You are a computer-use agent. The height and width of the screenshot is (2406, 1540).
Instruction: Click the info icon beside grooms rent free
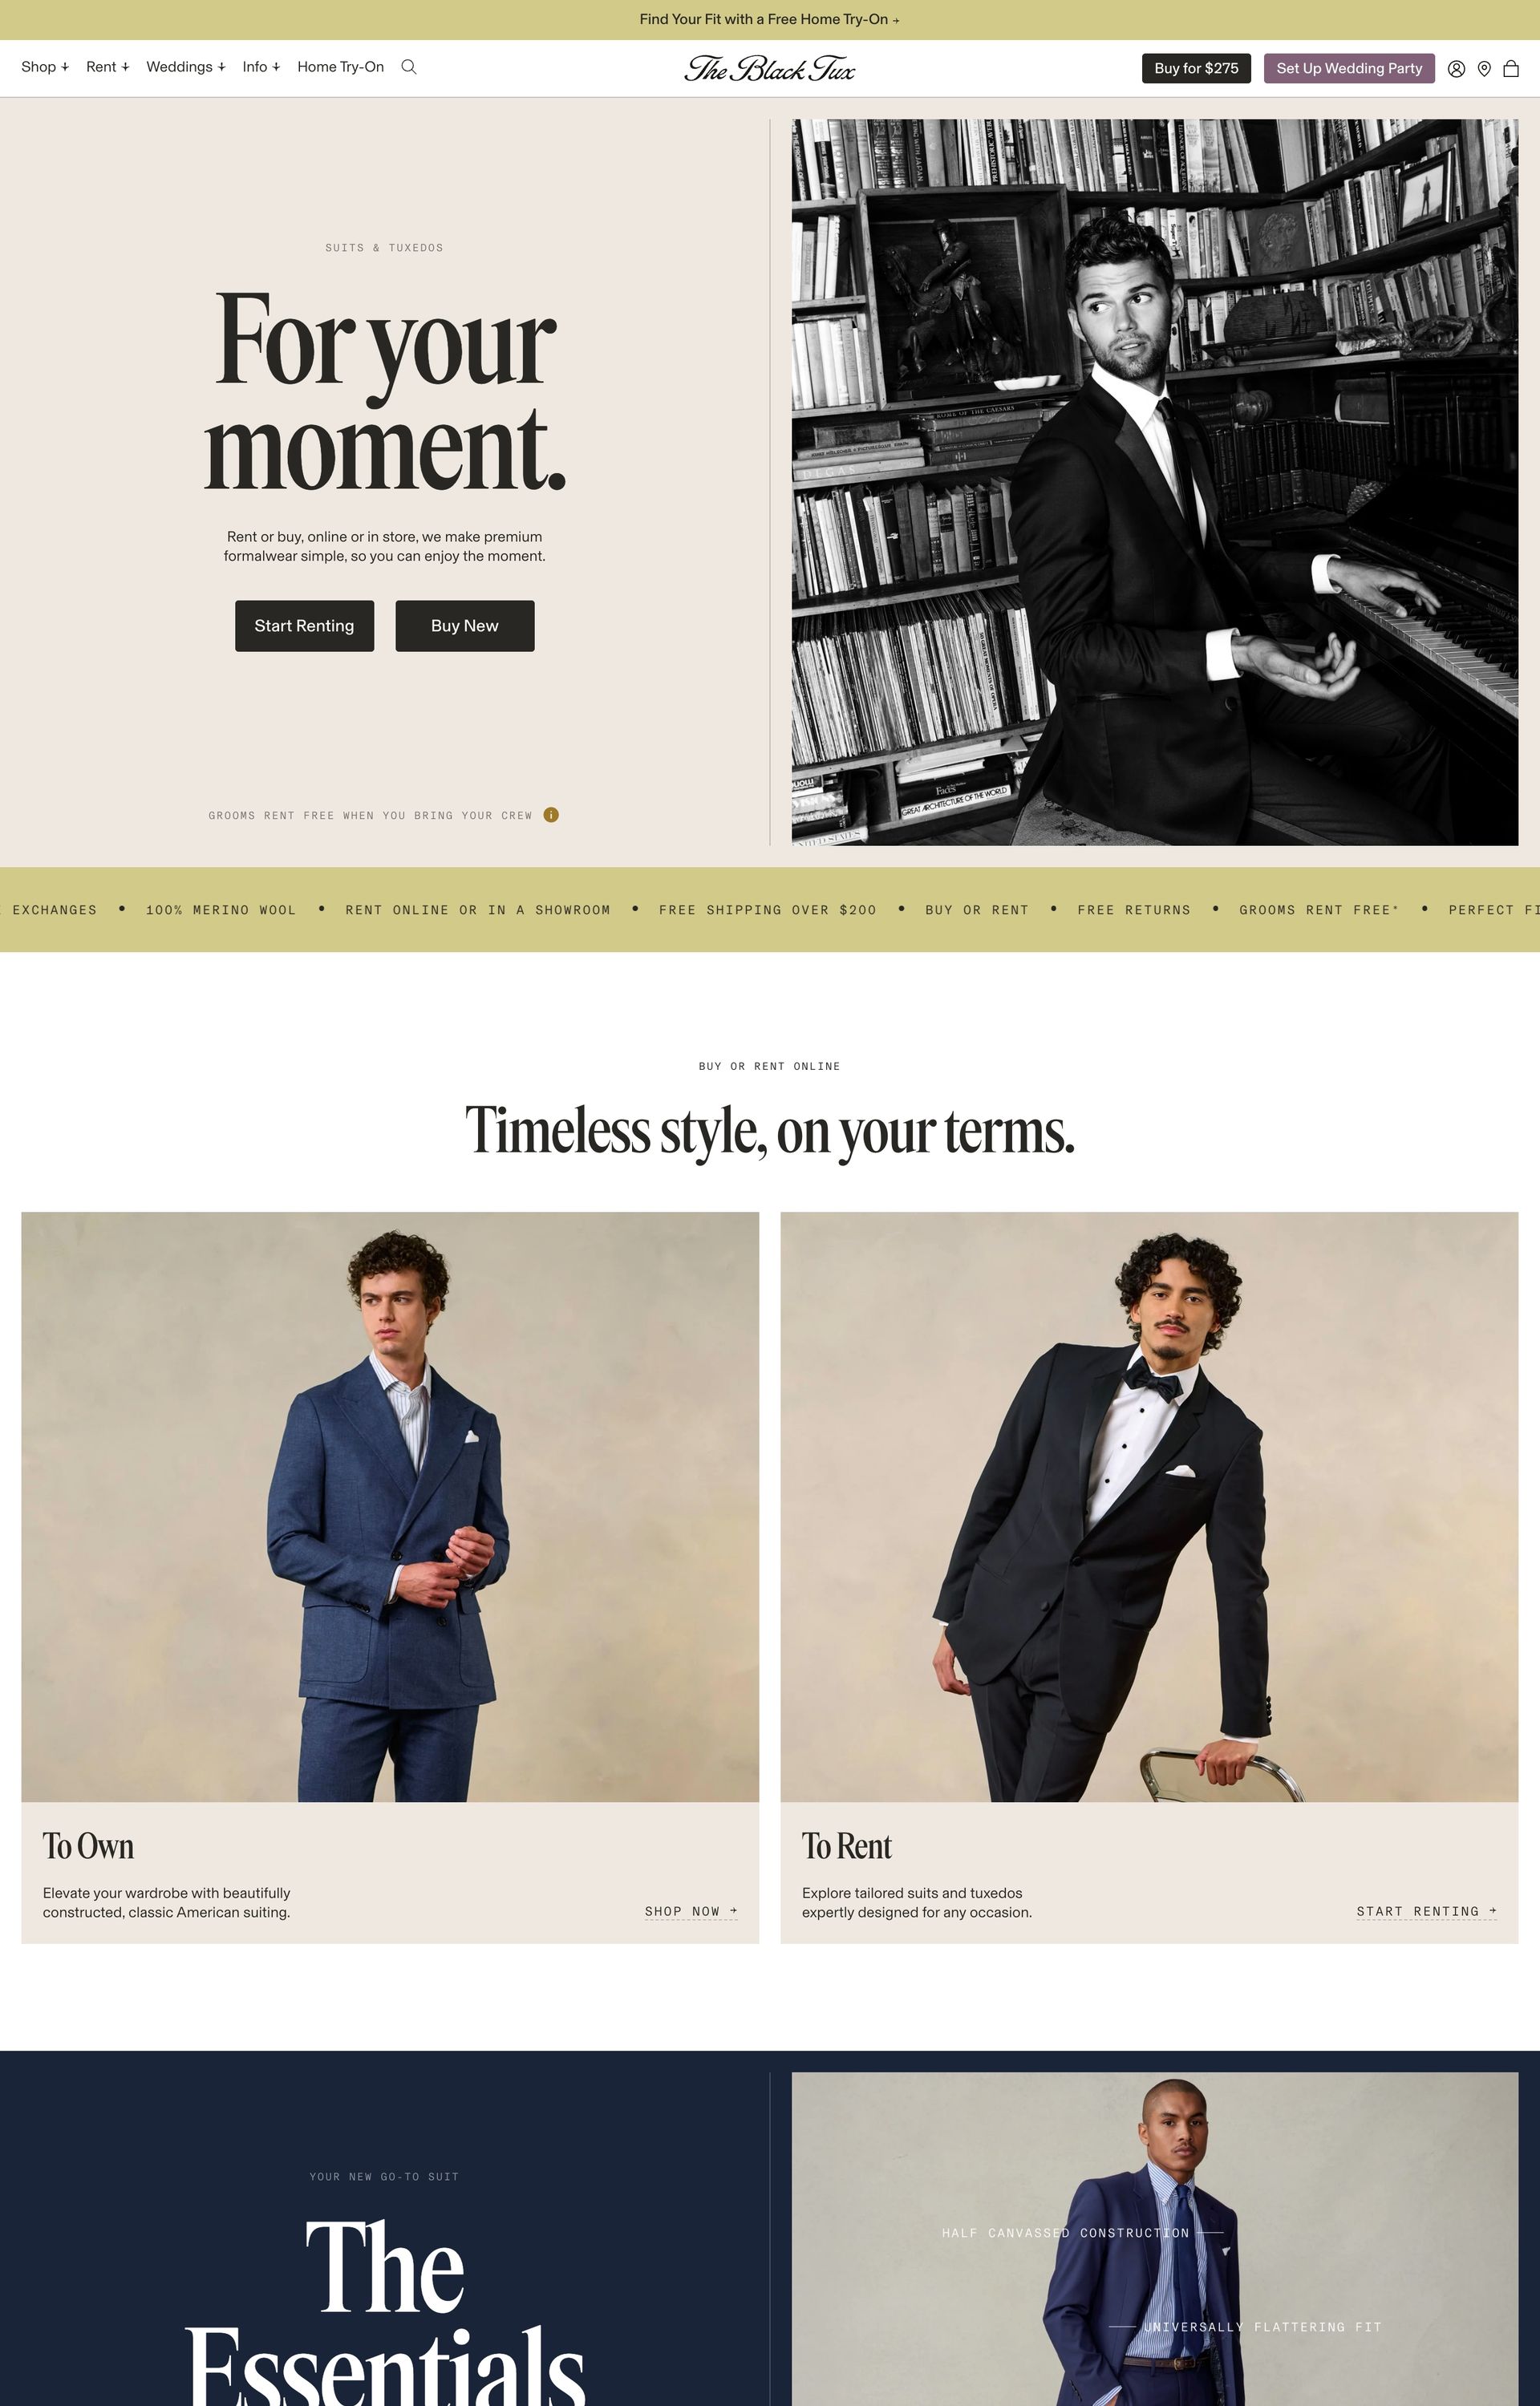[x=551, y=815]
